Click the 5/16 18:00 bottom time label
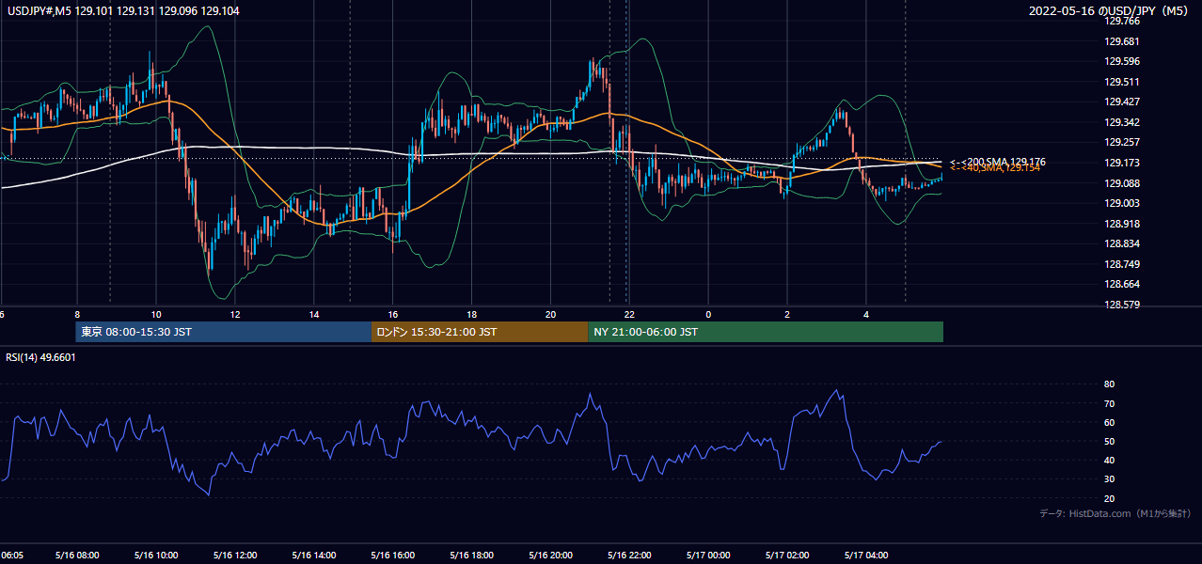1202x564 pixels. pyautogui.click(x=471, y=555)
